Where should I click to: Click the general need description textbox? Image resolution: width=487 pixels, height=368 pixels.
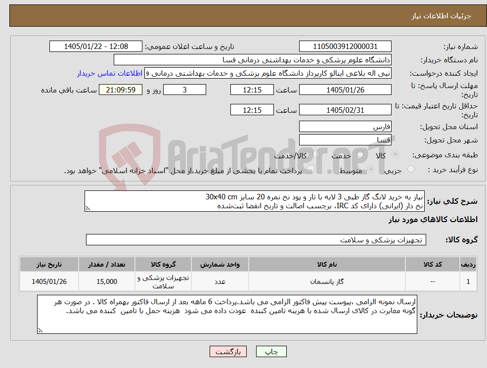(254, 201)
